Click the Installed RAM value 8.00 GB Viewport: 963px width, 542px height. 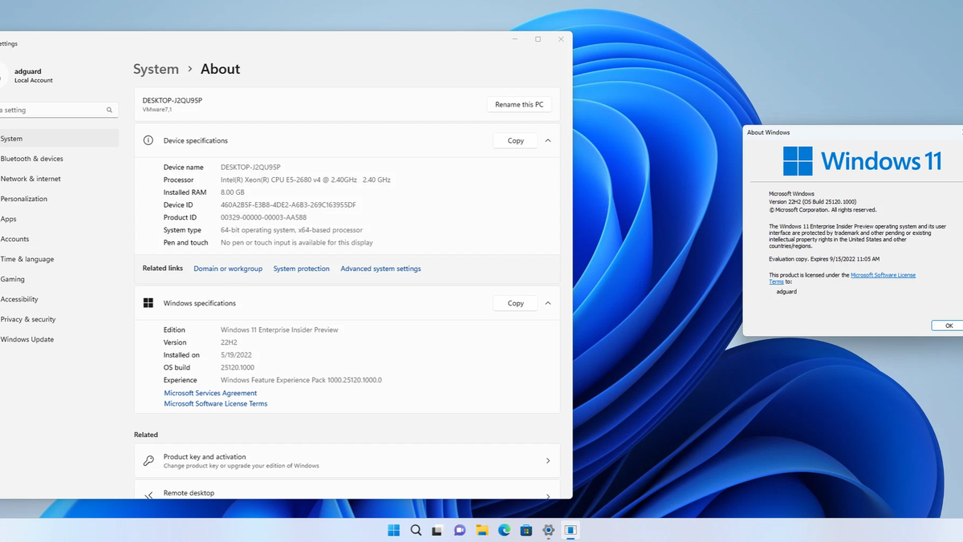click(x=233, y=192)
